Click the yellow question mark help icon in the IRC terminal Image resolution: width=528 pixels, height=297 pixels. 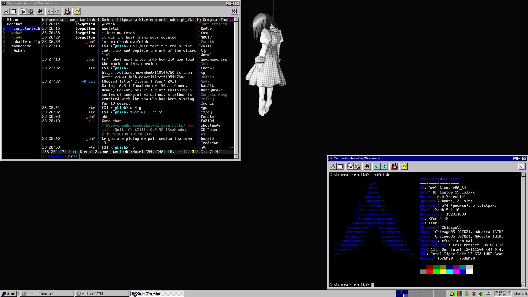tap(77, 11)
